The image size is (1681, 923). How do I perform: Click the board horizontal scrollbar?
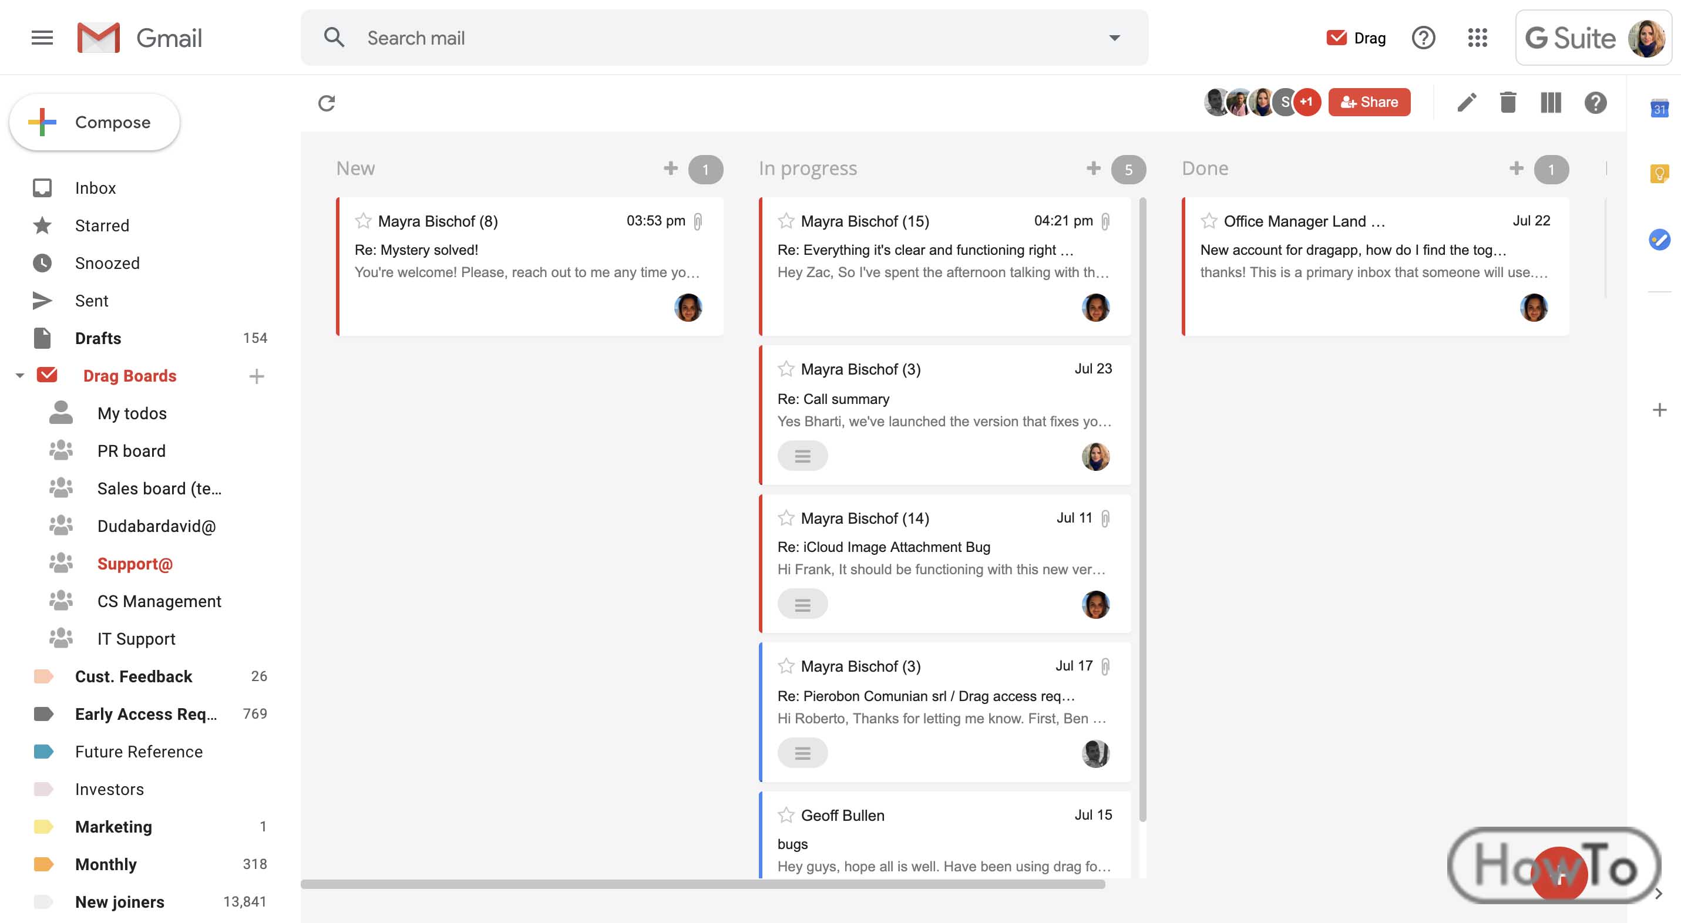coord(703,884)
